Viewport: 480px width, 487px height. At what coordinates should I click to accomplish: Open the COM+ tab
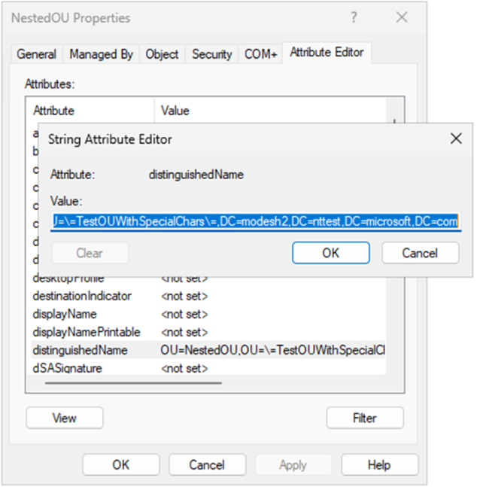pyautogui.click(x=260, y=54)
